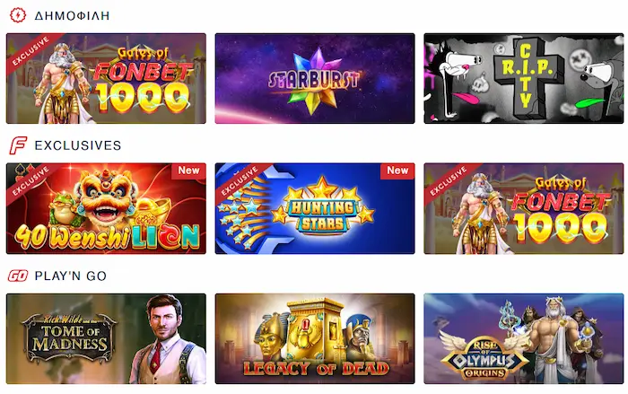Click Exclusive ribbon on 40 Wenshi Lion tile
This screenshot has width=628, height=394.
(31, 180)
